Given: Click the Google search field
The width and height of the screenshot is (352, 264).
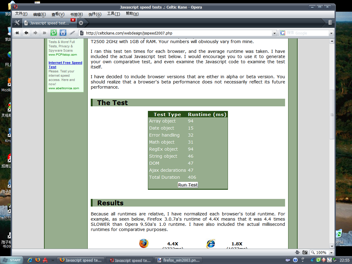Looking at the screenshot, I should (x=307, y=33).
